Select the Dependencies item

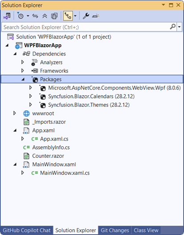[x=49, y=54]
